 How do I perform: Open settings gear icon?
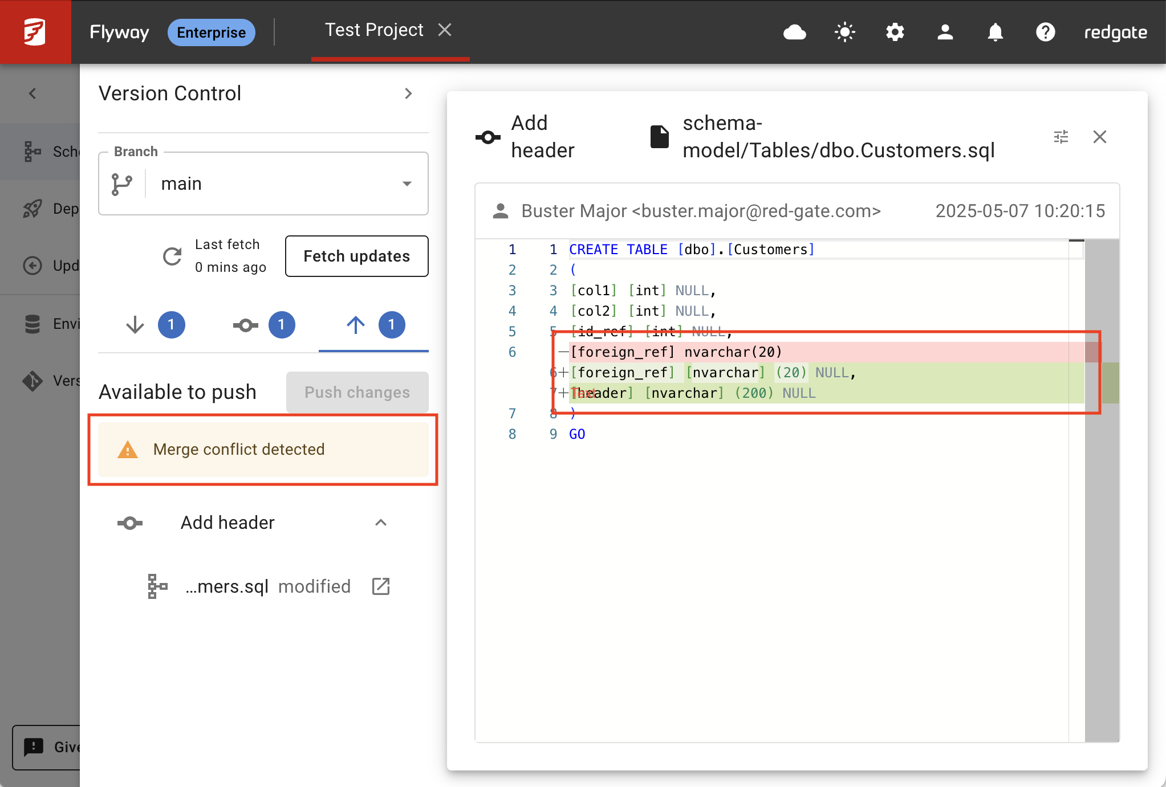coord(895,32)
